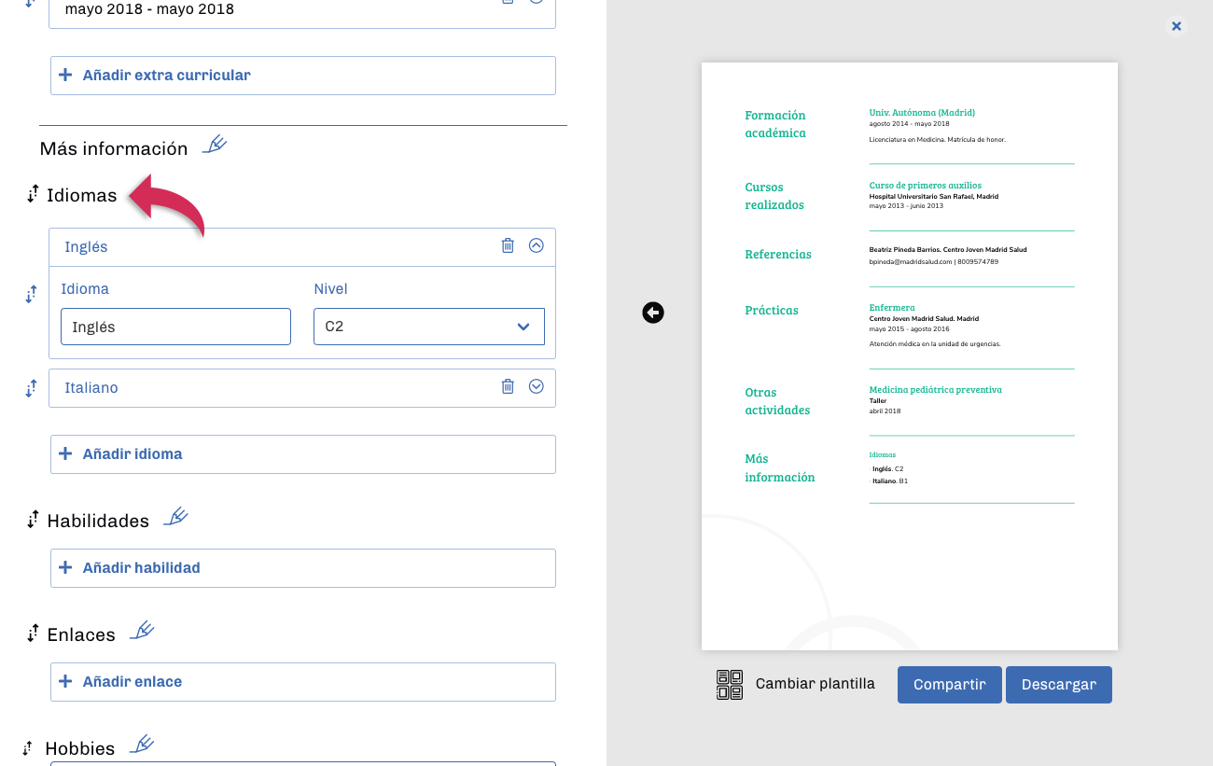The width and height of the screenshot is (1213, 766).
Task: Click the Inglés entry header title
Action: 86,247
